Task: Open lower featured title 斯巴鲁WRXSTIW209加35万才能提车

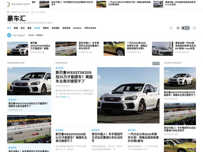Action: [71, 137]
